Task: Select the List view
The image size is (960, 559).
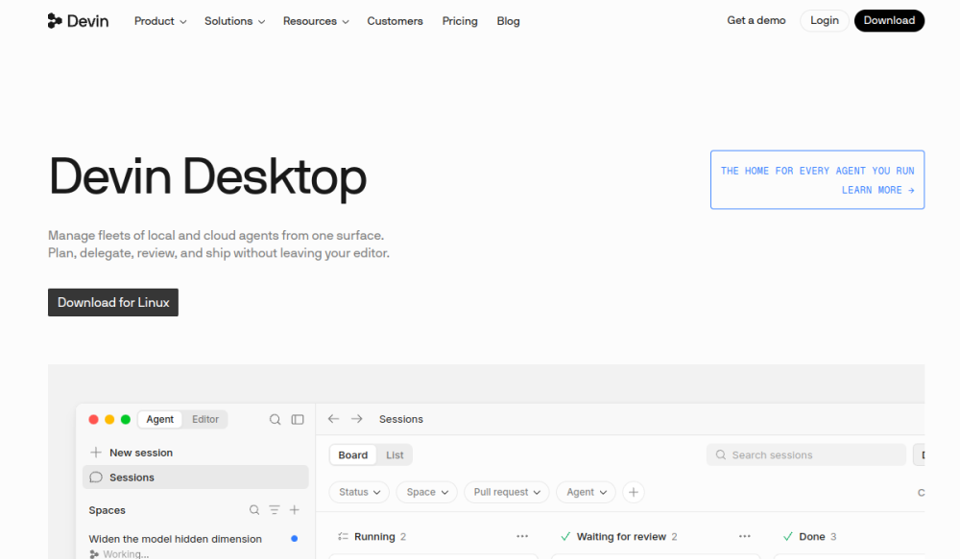Action: [395, 455]
